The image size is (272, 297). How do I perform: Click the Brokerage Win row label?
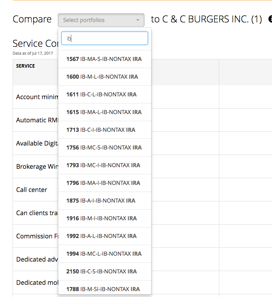37,166
